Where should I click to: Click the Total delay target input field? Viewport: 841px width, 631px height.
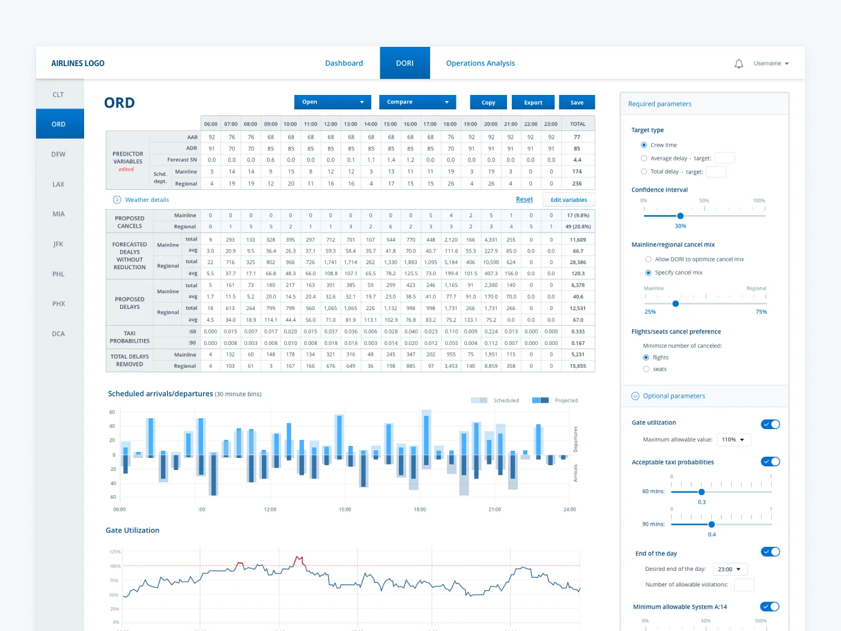tap(716, 172)
